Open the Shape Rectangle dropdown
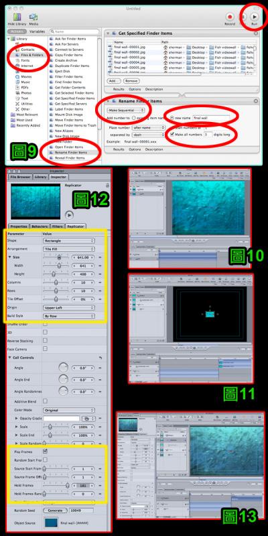 tap(69, 241)
